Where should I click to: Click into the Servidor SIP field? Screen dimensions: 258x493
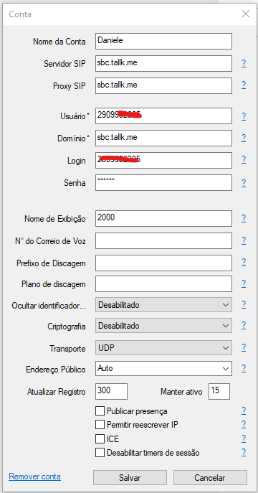(x=163, y=64)
